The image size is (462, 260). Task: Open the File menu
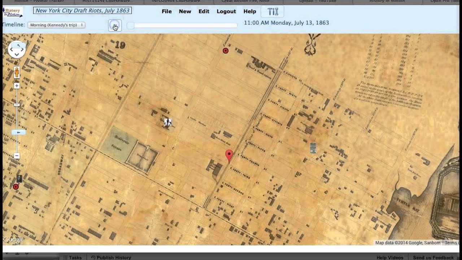(x=167, y=11)
